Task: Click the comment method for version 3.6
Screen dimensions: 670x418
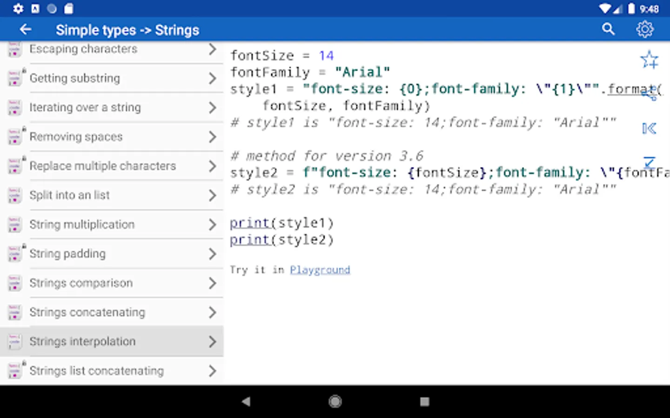Action: (327, 156)
